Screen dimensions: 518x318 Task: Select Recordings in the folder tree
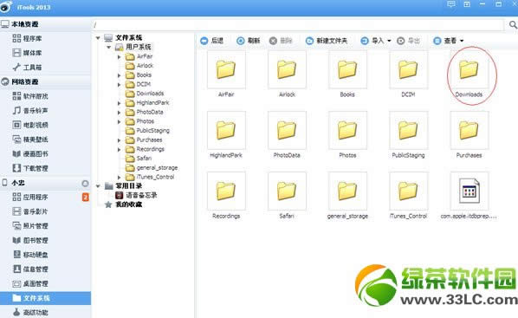tap(145, 149)
